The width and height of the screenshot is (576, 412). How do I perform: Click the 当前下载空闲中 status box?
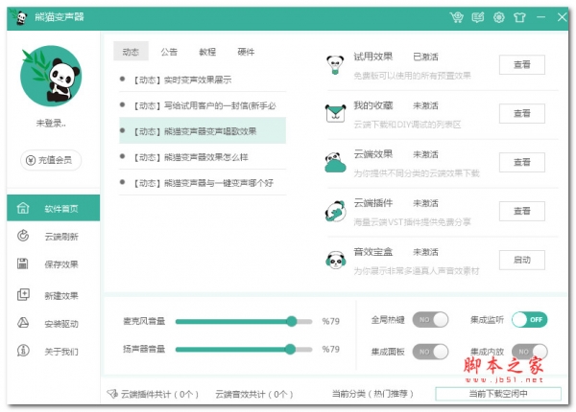(x=498, y=394)
